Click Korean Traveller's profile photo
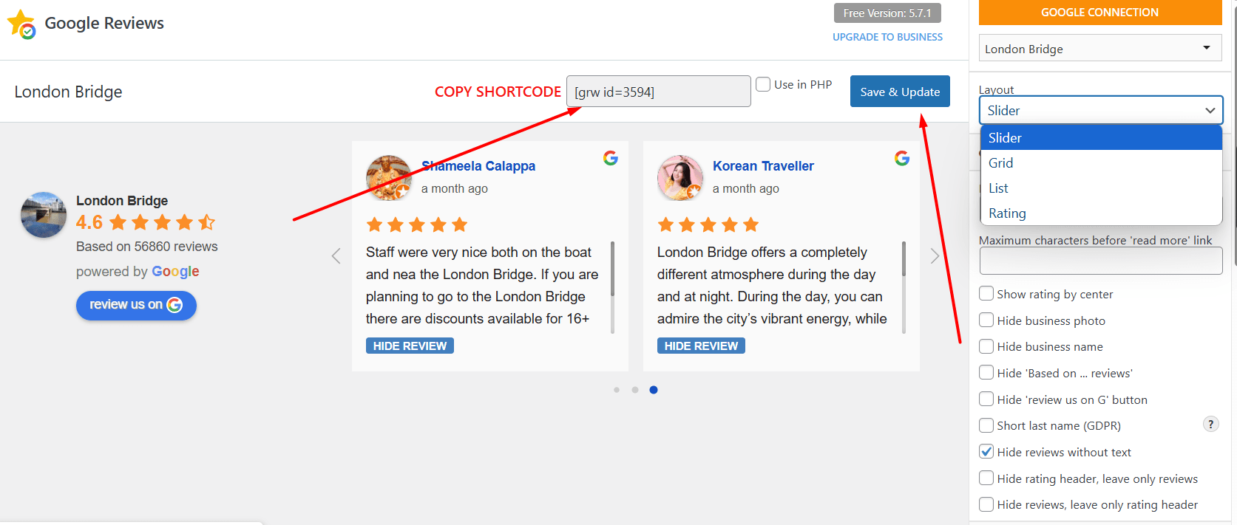1237x525 pixels. pyautogui.click(x=680, y=178)
